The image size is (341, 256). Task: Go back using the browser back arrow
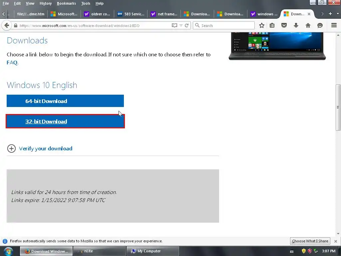tap(7, 25)
